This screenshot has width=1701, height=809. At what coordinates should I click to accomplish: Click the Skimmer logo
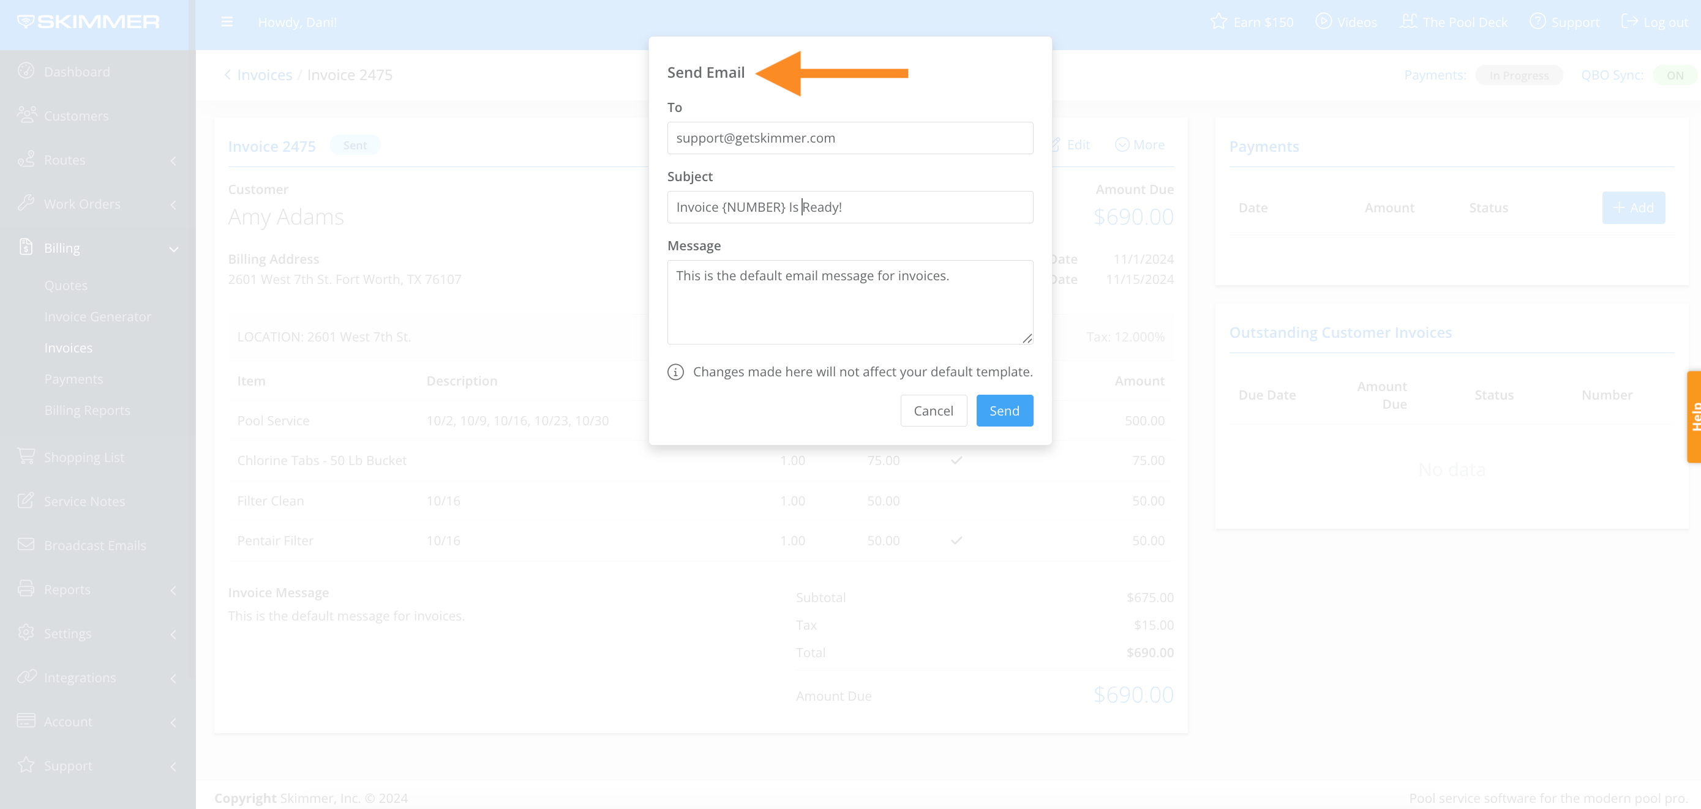click(x=89, y=22)
